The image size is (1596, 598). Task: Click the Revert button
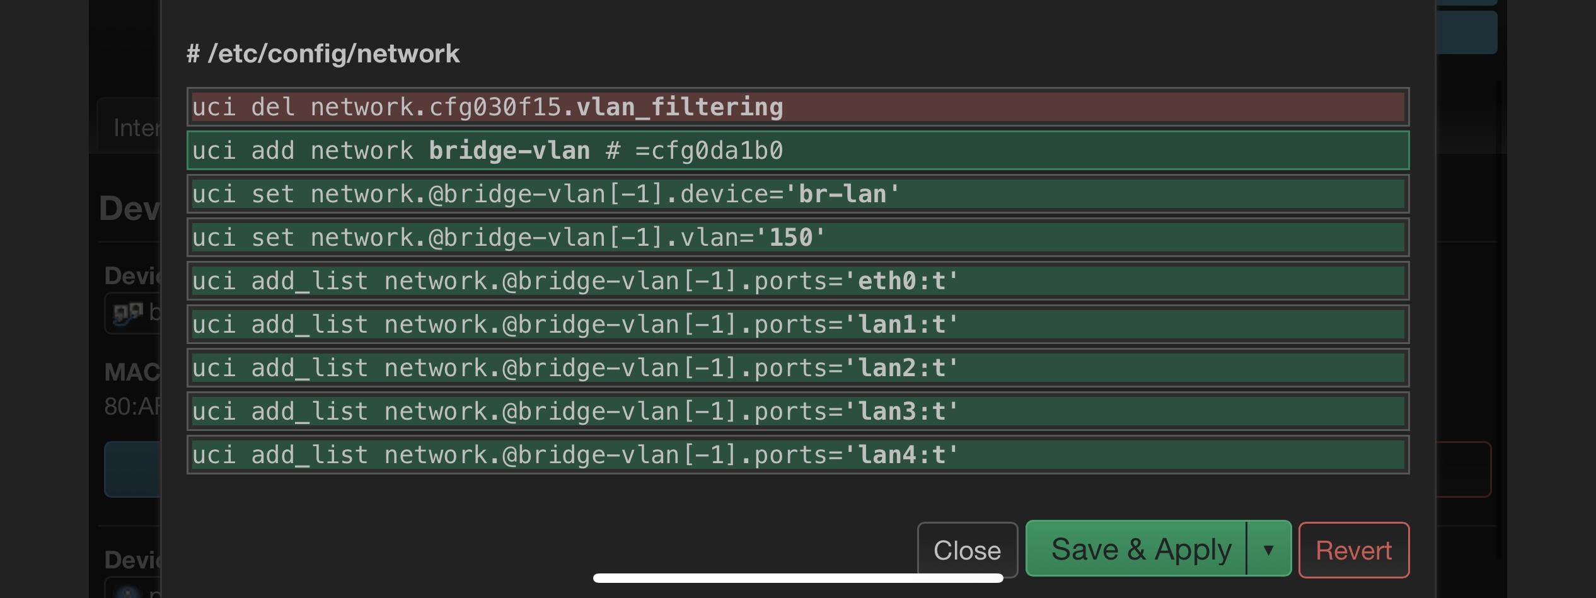pos(1353,550)
